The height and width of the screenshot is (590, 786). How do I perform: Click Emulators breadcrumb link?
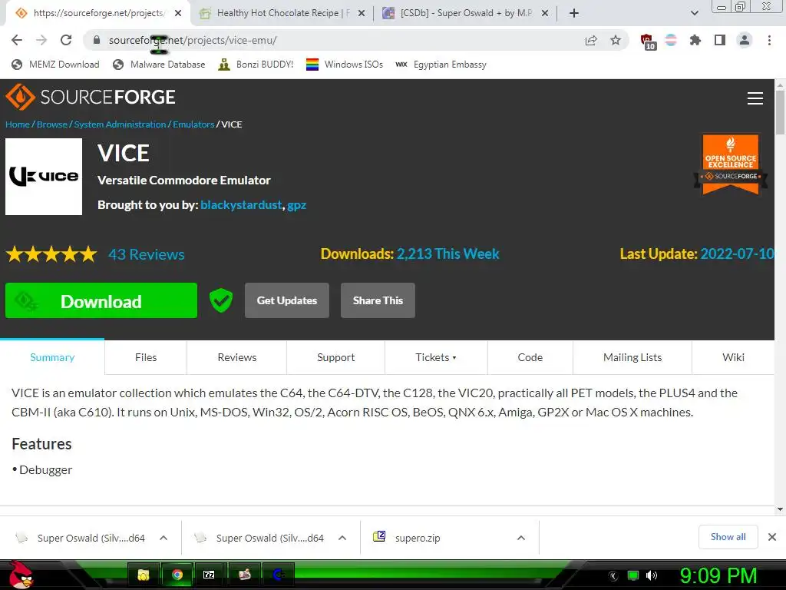pos(193,124)
